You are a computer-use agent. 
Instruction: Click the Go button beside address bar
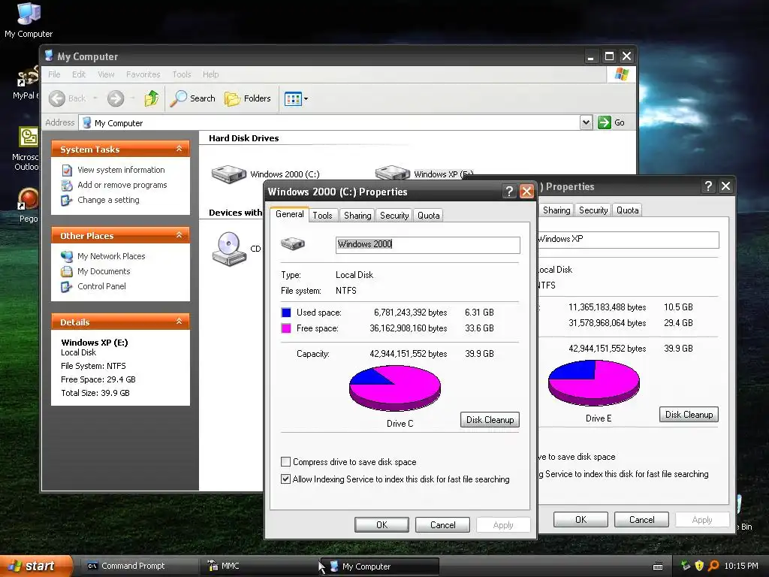point(611,122)
